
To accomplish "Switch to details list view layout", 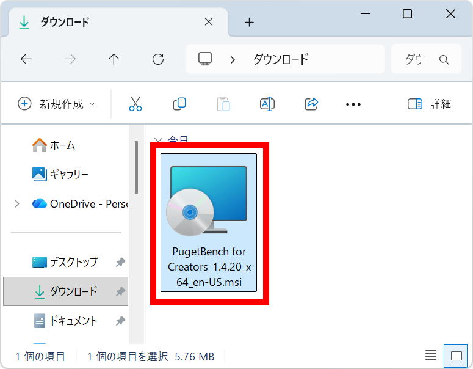I will 431,356.
